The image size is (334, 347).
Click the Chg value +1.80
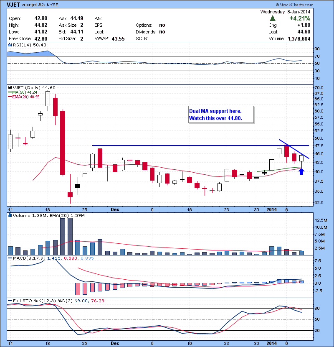click(304, 25)
